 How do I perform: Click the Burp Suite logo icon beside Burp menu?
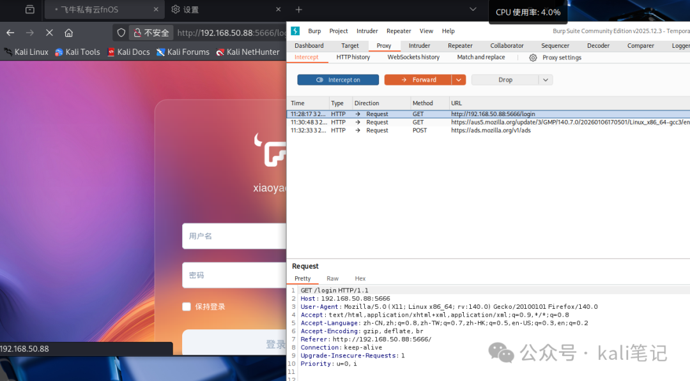point(295,31)
